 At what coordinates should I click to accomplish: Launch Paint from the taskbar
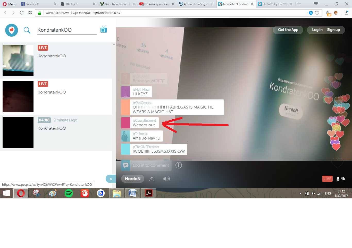53,193
